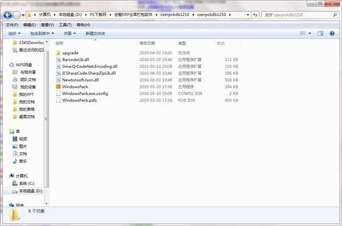Click the search magnifier icon
Image resolution: width=342 pixels, height=226 pixels.
pyautogui.click(x=335, y=15)
